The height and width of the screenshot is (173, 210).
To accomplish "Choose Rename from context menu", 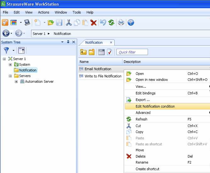I will click(167, 162).
